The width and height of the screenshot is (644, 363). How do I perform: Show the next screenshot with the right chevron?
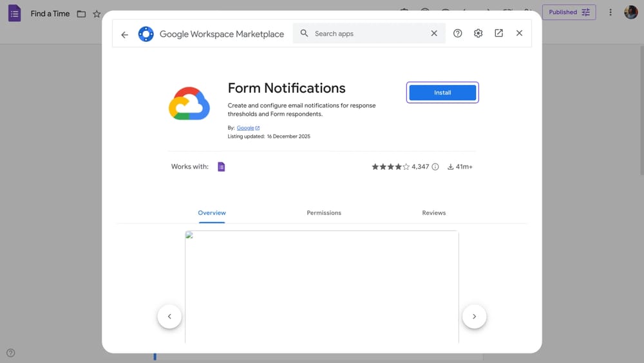click(x=474, y=316)
